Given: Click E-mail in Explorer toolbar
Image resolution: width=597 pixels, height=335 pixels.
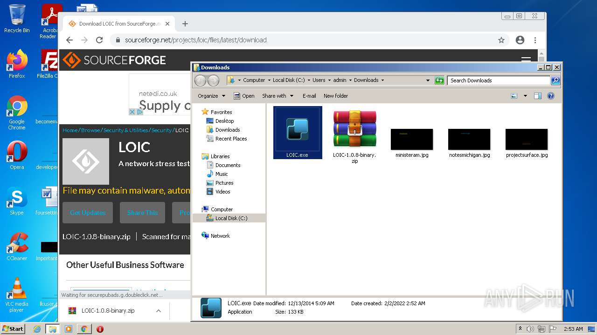Looking at the screenshot, I should tap(309, 96).
